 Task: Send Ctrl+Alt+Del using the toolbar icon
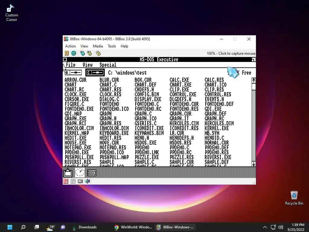click(x=82, y=53)
